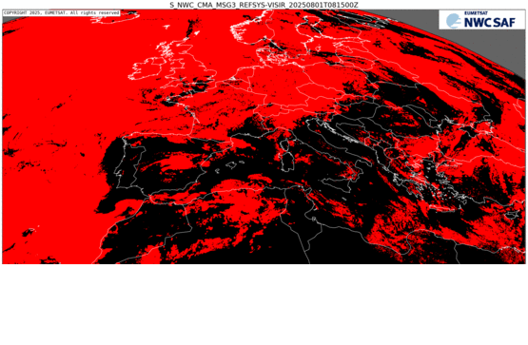528x345 pixels.
Task: Select the image title with timestamp 20250801T081500Z
Action: (264, 5)
